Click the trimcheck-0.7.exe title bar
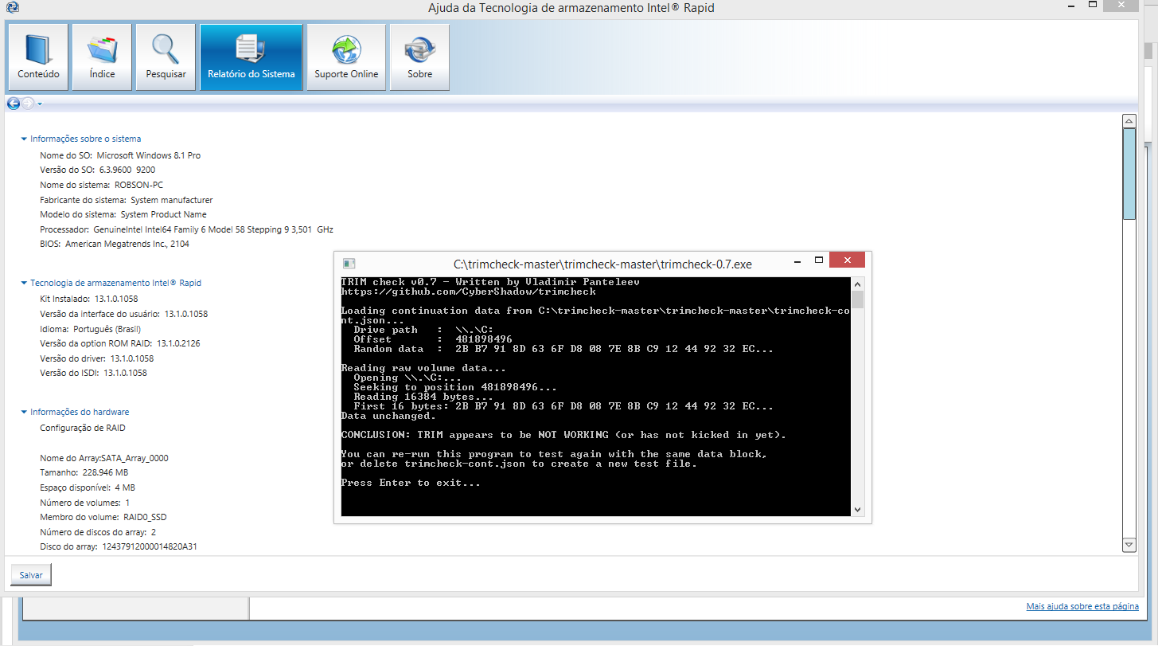Viewport: 1158px width, 646px height. click(x=602, y=264)
